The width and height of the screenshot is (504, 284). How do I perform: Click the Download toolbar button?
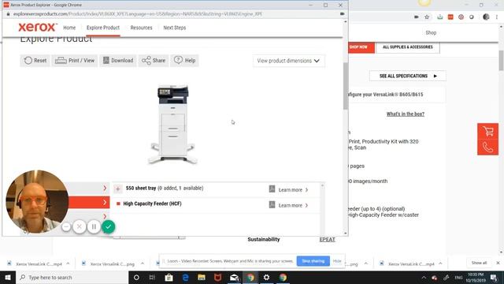coord(118,61)
